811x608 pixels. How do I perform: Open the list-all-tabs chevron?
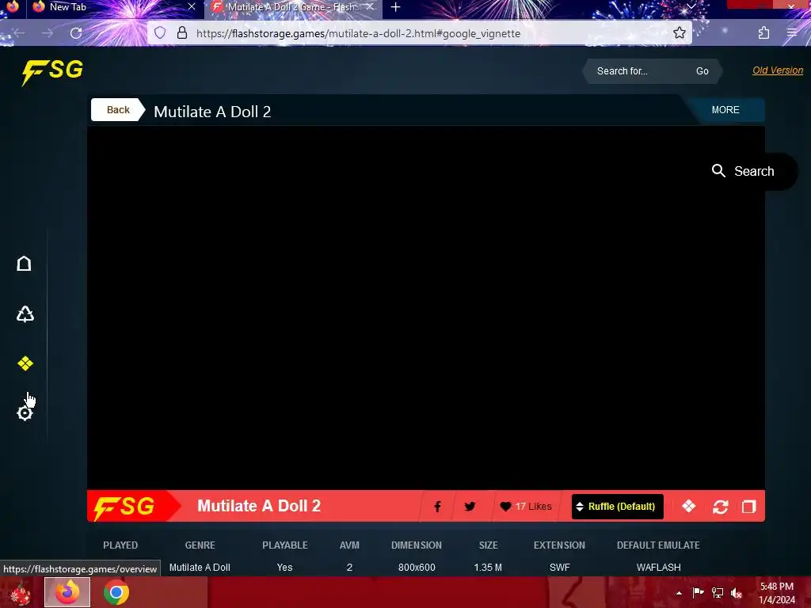click(x=691, y=6)
